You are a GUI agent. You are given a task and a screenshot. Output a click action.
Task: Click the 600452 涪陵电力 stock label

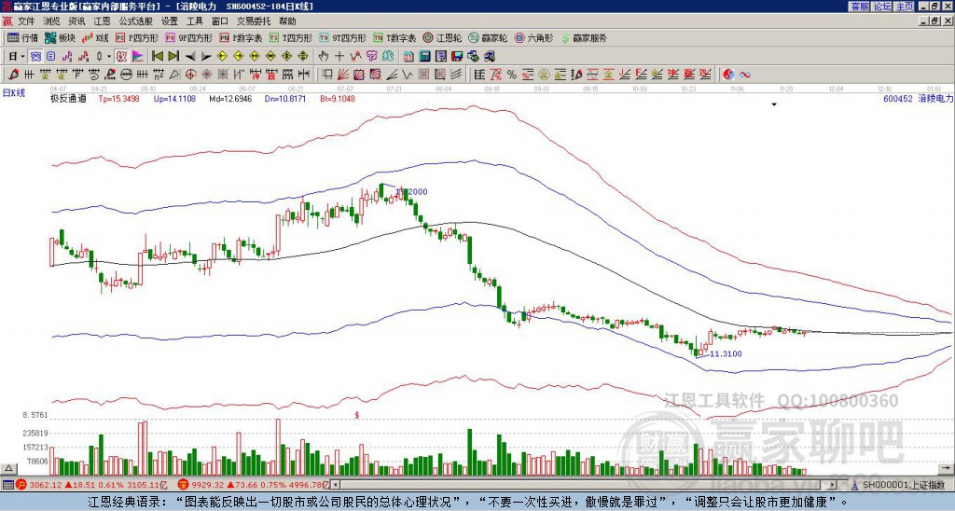(919, 98)
